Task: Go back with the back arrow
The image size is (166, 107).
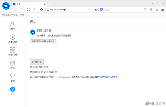Action: [16, 10]
